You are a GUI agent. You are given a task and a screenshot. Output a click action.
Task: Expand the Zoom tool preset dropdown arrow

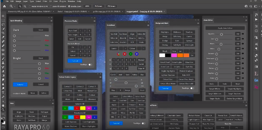coord(15,6)
